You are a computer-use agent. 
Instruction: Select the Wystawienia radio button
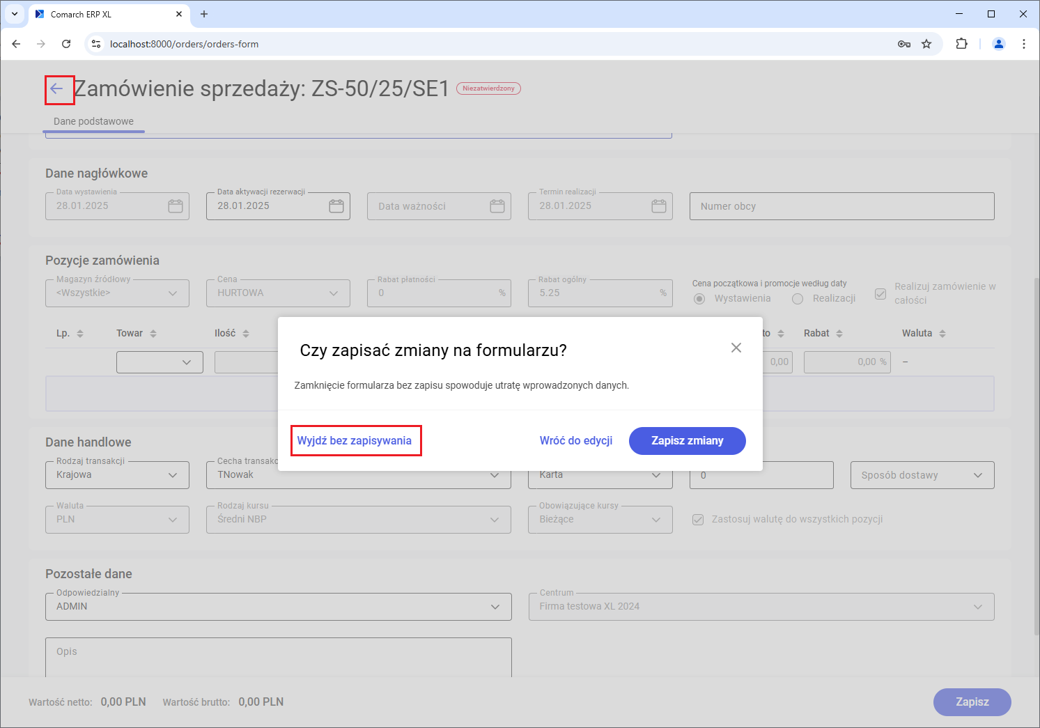point(700,299)
